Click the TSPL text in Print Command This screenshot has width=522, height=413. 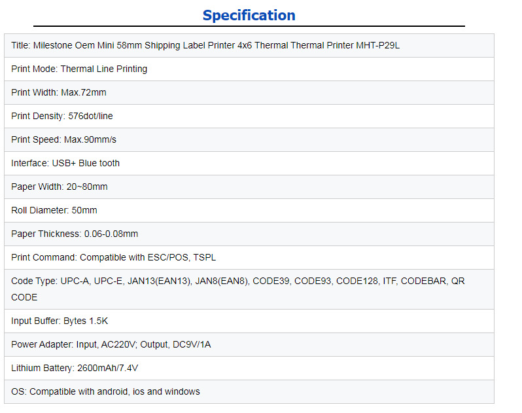coord(203,258)
